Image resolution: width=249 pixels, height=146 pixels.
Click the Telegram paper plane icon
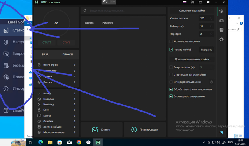221,132
